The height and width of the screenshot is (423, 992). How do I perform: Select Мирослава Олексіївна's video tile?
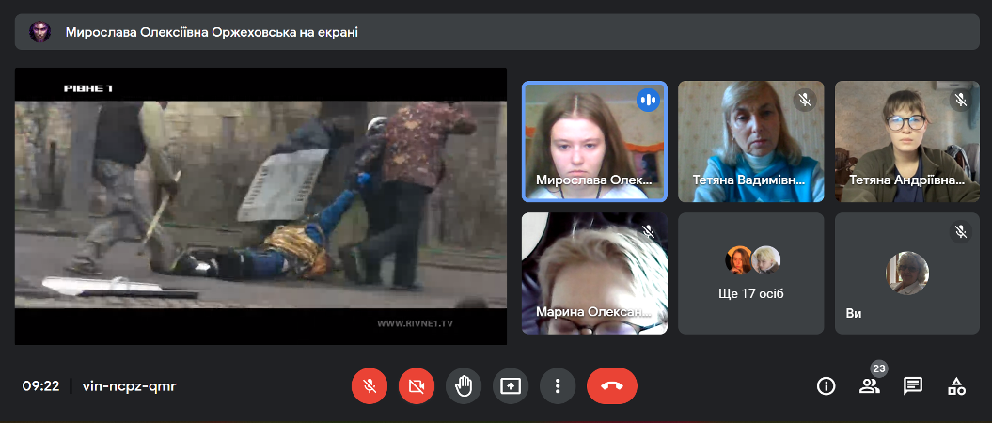594,142
